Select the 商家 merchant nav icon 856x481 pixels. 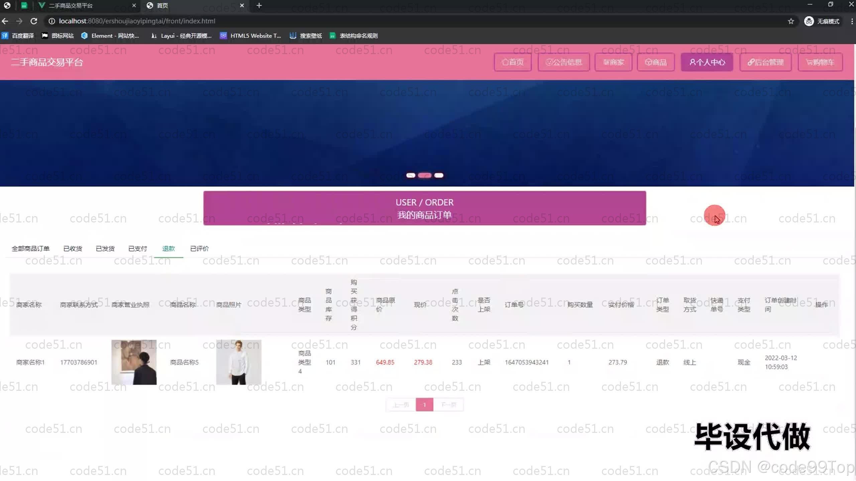(613, 62)
